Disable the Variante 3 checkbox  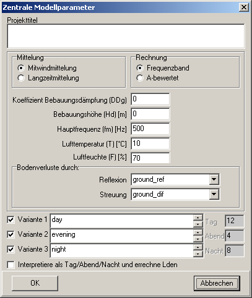click(x=11, y=250)
